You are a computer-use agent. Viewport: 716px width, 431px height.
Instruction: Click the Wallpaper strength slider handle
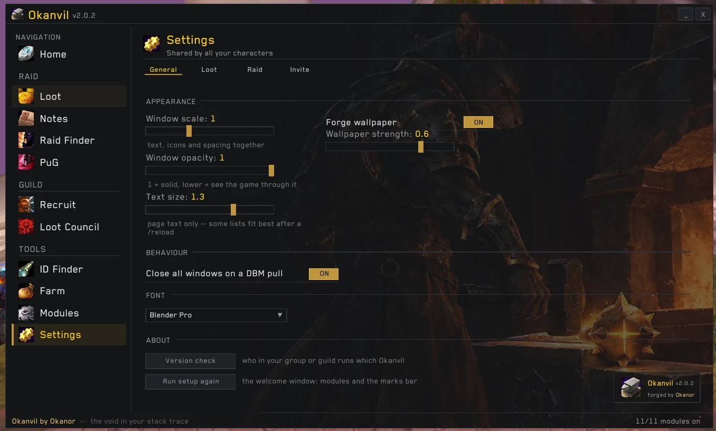[421, 147]
